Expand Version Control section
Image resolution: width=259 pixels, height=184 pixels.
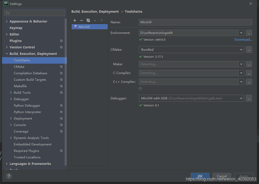point(7,47)
